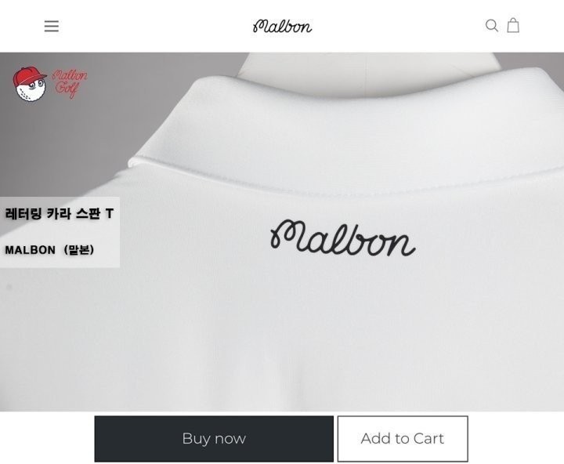Click the mannequin neck above the collar

tap(367, 72)
